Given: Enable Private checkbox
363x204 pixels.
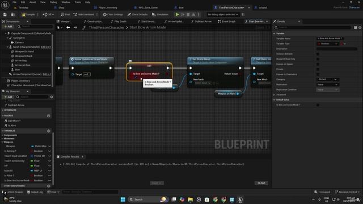Looking at the screenshot, I should (318, 69).
